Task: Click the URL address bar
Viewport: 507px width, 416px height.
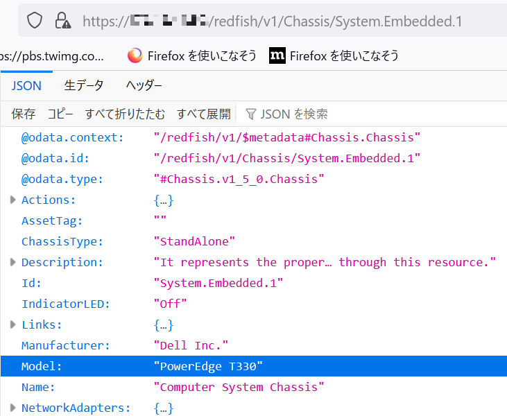Action: click(277, 21)
